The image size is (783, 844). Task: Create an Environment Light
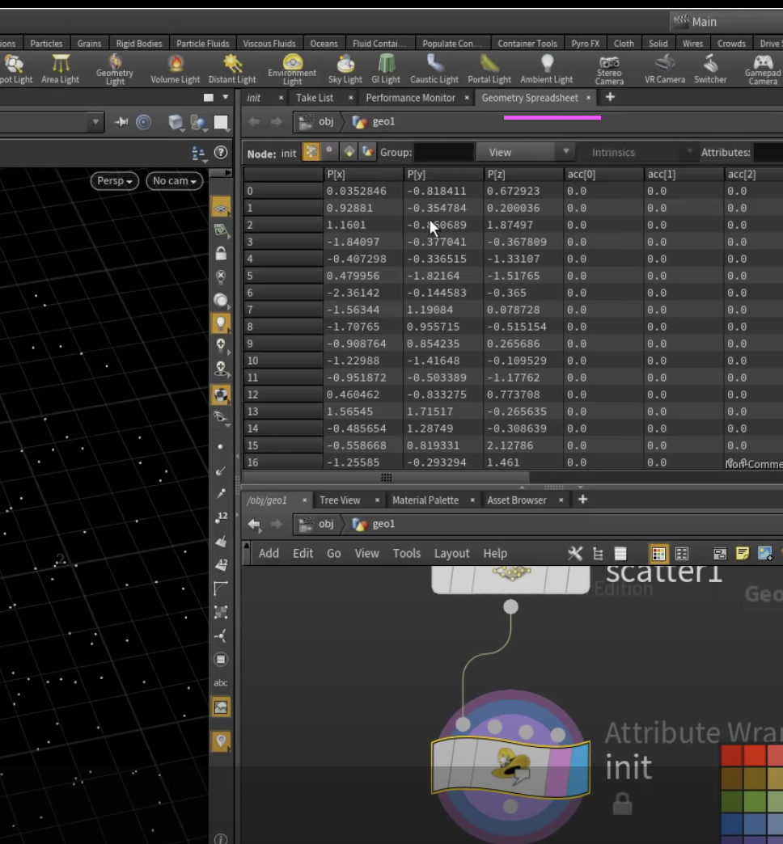tap(293, 69)
